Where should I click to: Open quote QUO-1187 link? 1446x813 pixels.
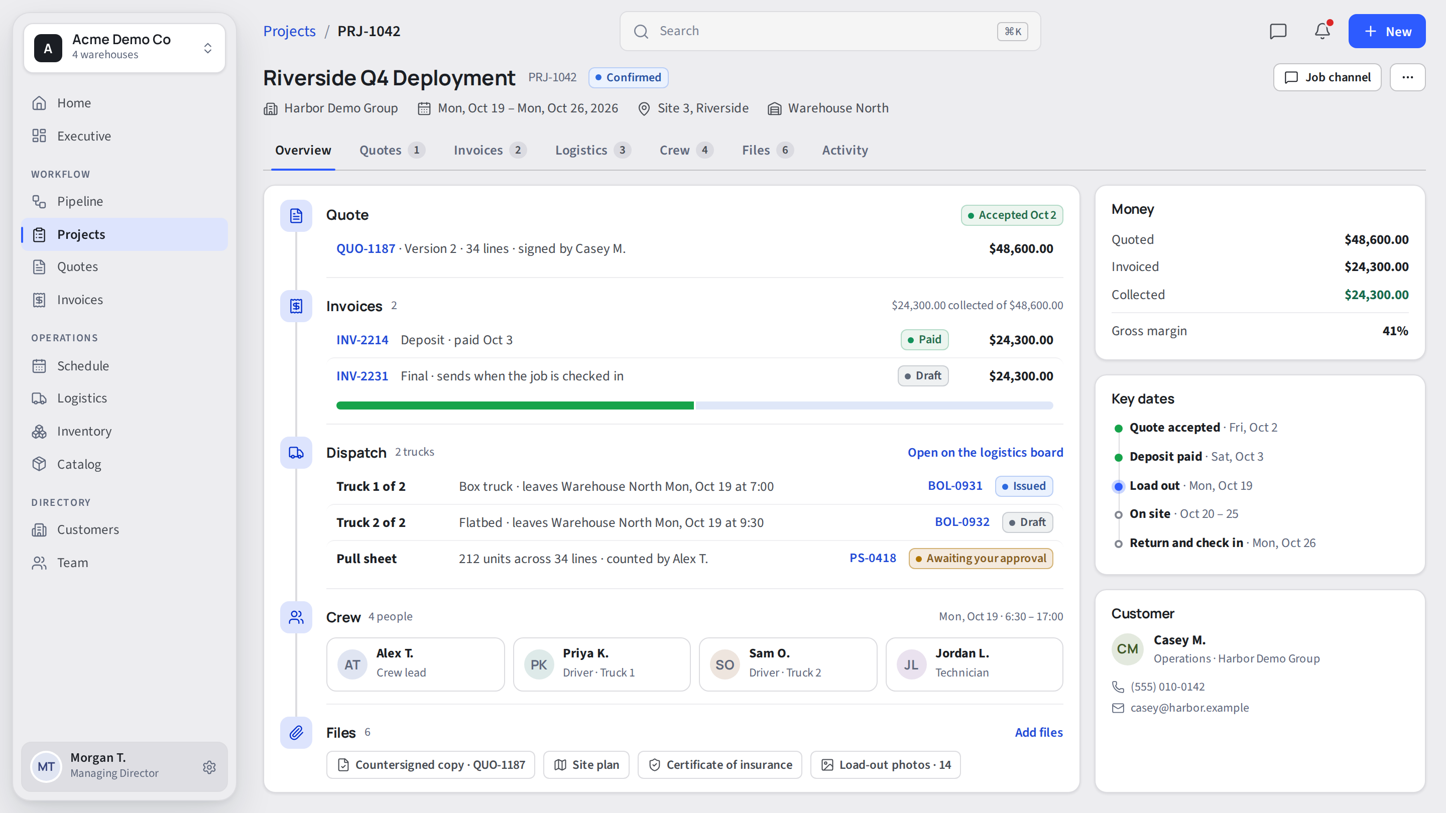(366, 248)
